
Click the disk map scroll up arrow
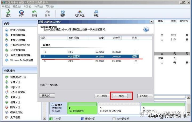point(189,97)
